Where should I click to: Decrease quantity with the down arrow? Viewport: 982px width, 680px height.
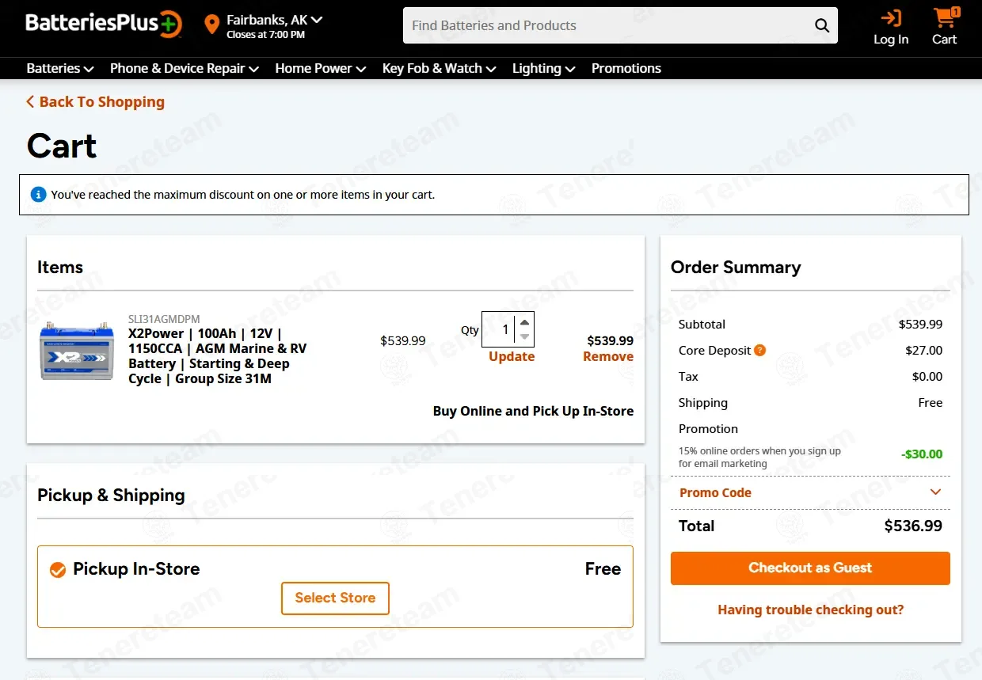[x=524, y=337]
